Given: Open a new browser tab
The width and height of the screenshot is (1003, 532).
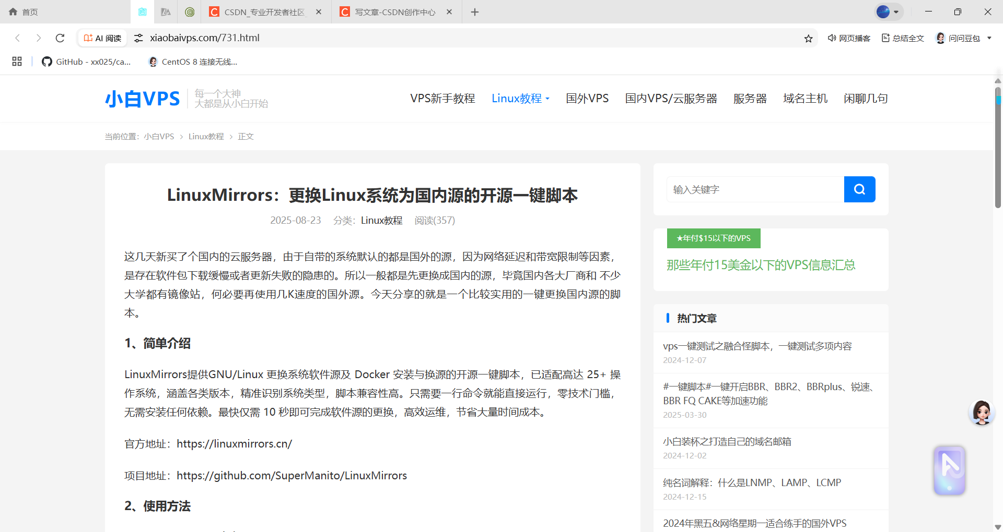Looking at the screenshot, I should pyautogui.click(x=475, y=11).
